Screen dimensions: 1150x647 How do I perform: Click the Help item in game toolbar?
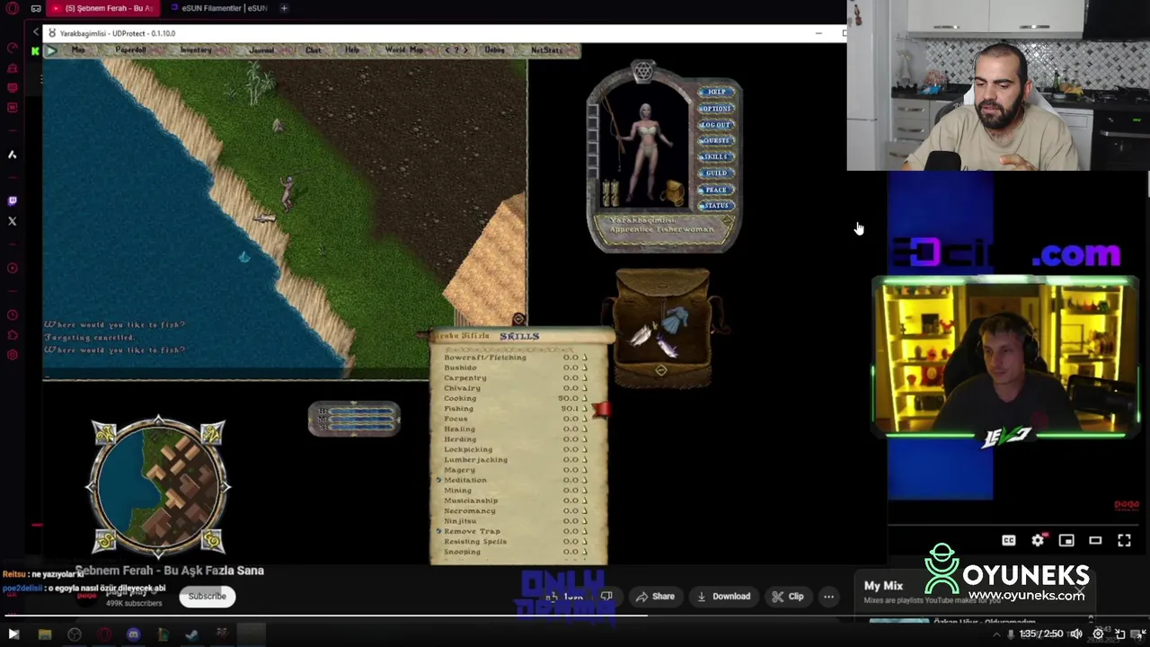tap(352, 50)
